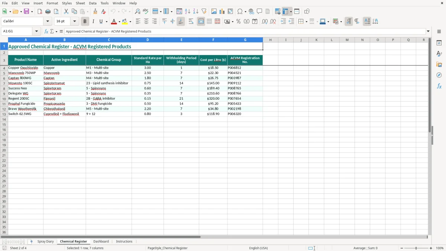Click Split Window icon

tap(297, 12)
